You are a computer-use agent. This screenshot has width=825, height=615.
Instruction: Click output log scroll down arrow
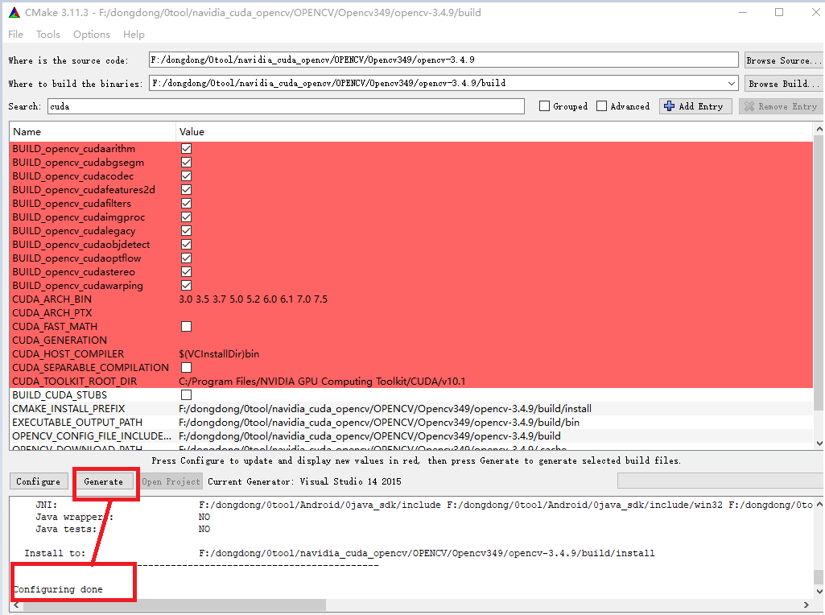[x=819, y=592]
